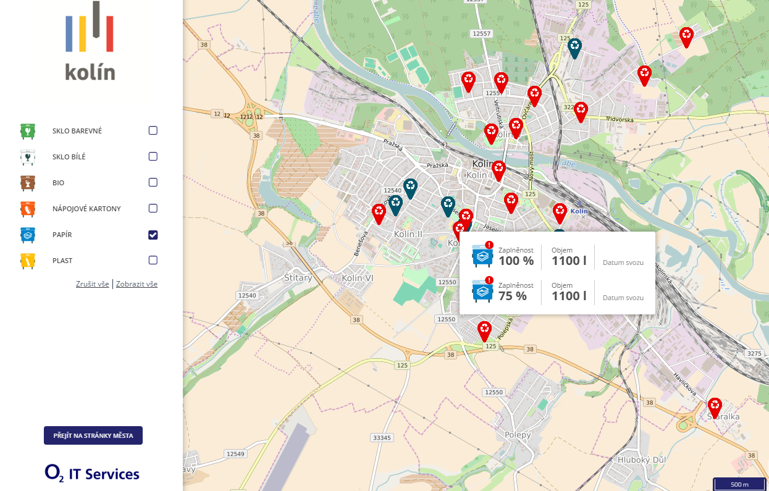Viewport: 769px width, 491px height.
Task: Tick the Plast checkbox
Action: (153, 261)
